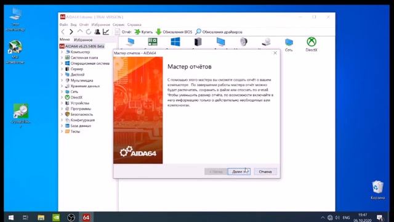Screen dimensions: 394x222
Task: Expand the Тесты tree node
Action: click(x=62, y=131)
